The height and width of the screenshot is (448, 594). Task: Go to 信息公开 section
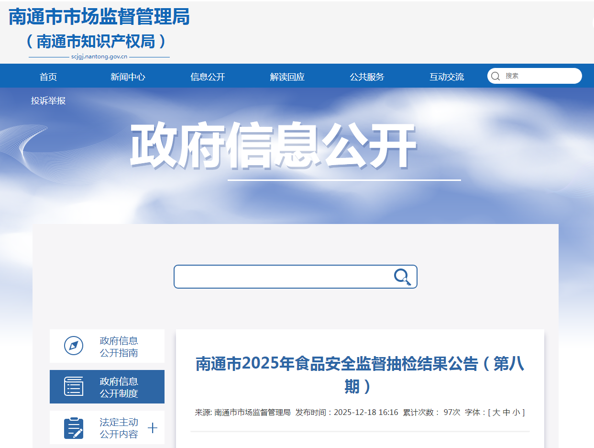(x=208, y=77)
